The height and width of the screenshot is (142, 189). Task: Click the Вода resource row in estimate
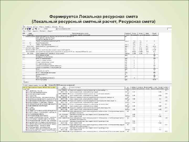(90, 48)
